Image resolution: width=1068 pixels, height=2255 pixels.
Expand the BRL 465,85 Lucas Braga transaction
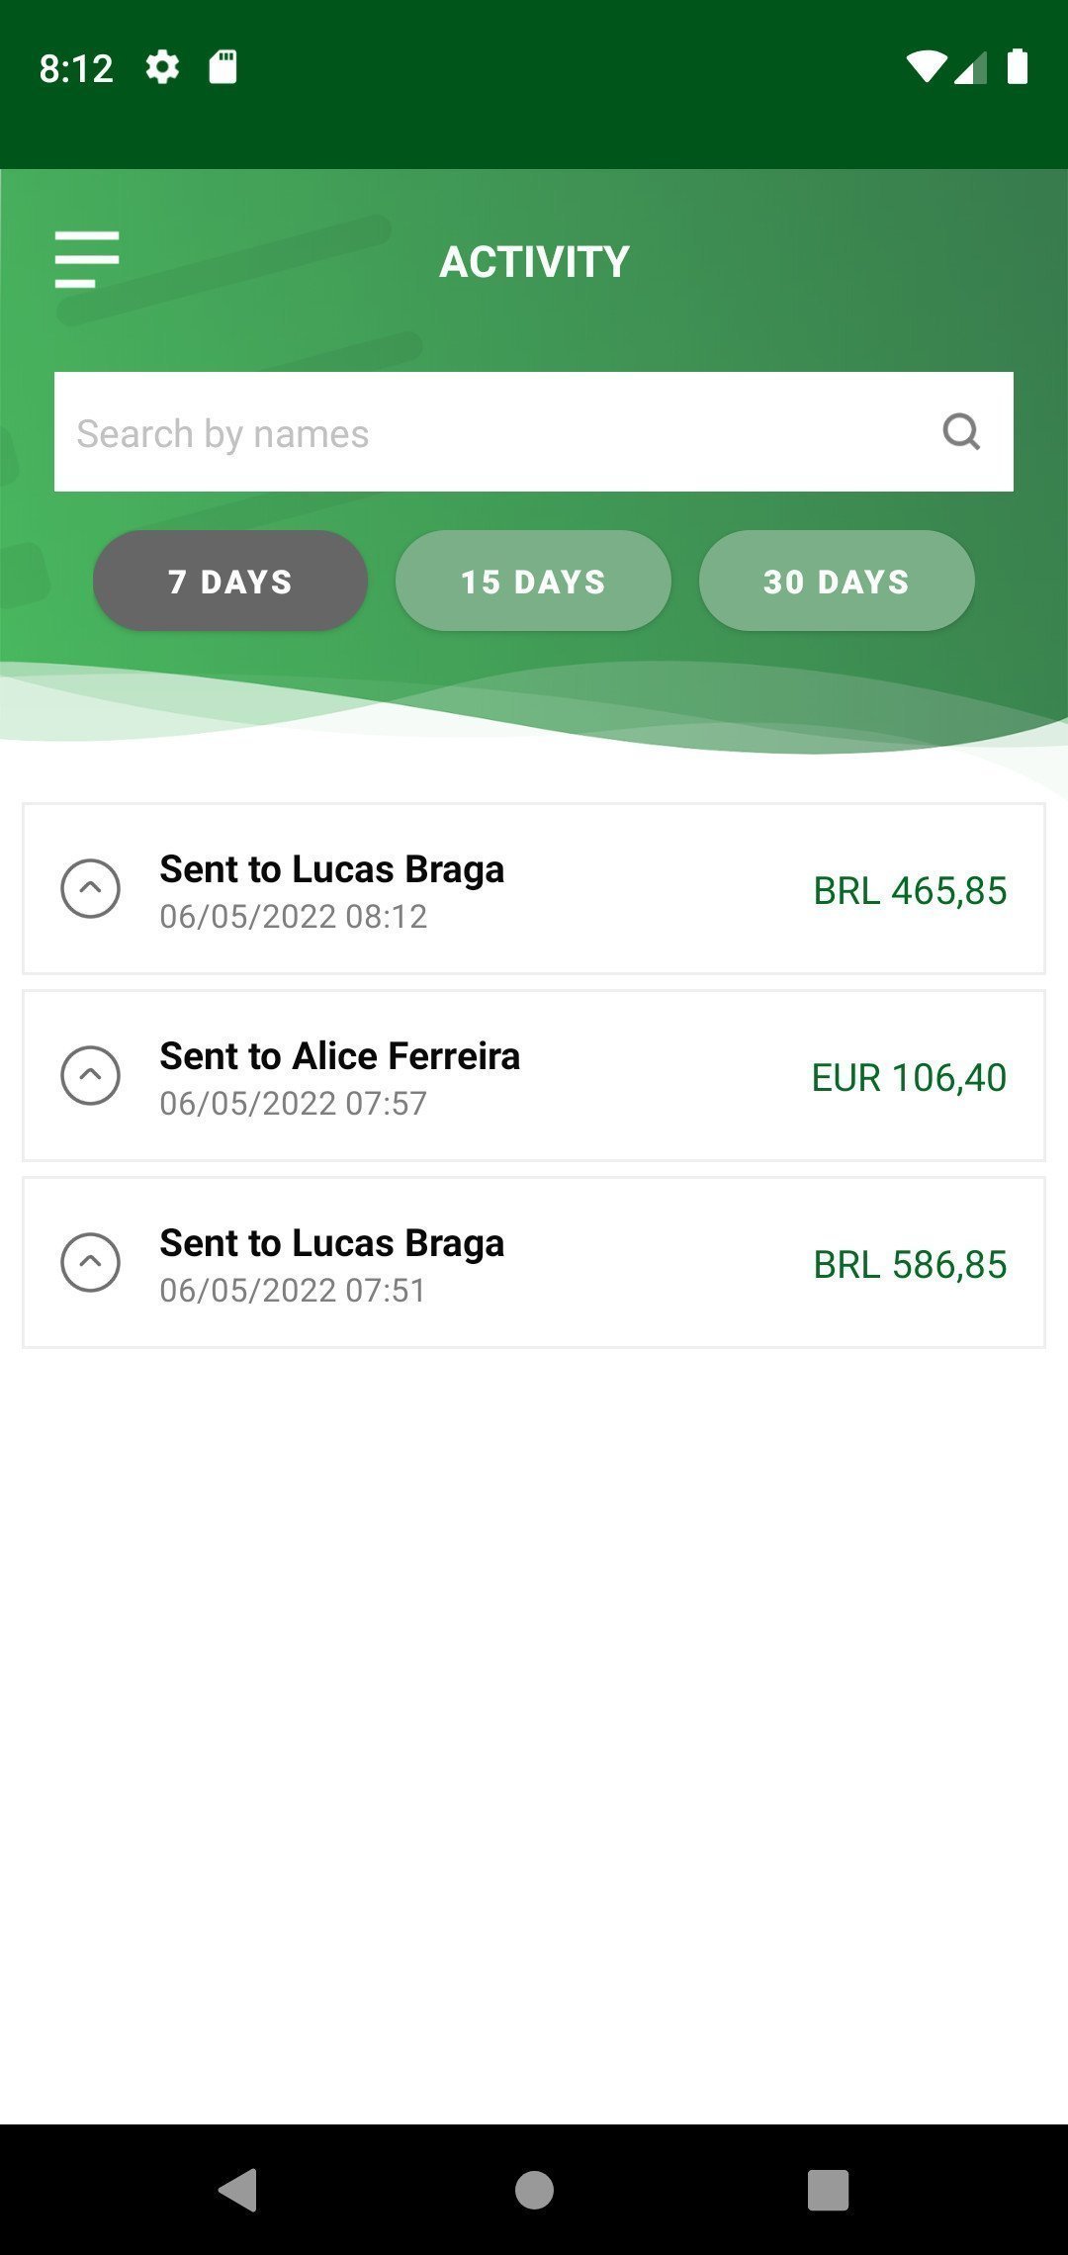[90, 888]
